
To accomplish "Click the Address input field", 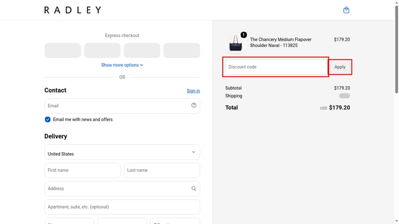I will point(122,188).
